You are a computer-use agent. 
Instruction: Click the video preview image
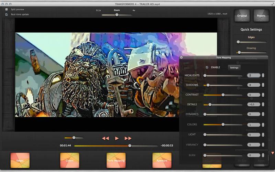pyautogui.click(x=116, y=75)
